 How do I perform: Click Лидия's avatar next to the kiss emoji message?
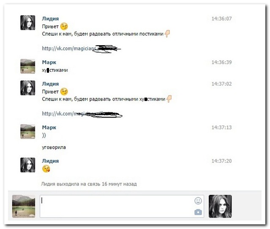coord(28,165)
